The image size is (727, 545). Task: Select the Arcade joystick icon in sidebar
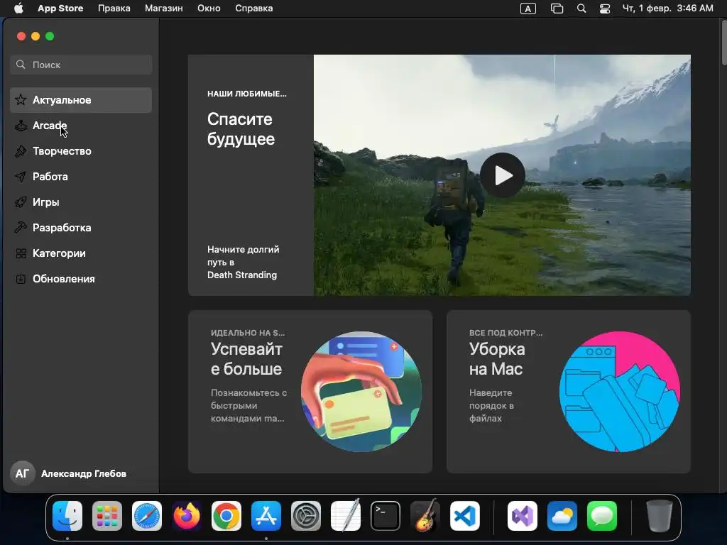21,126
